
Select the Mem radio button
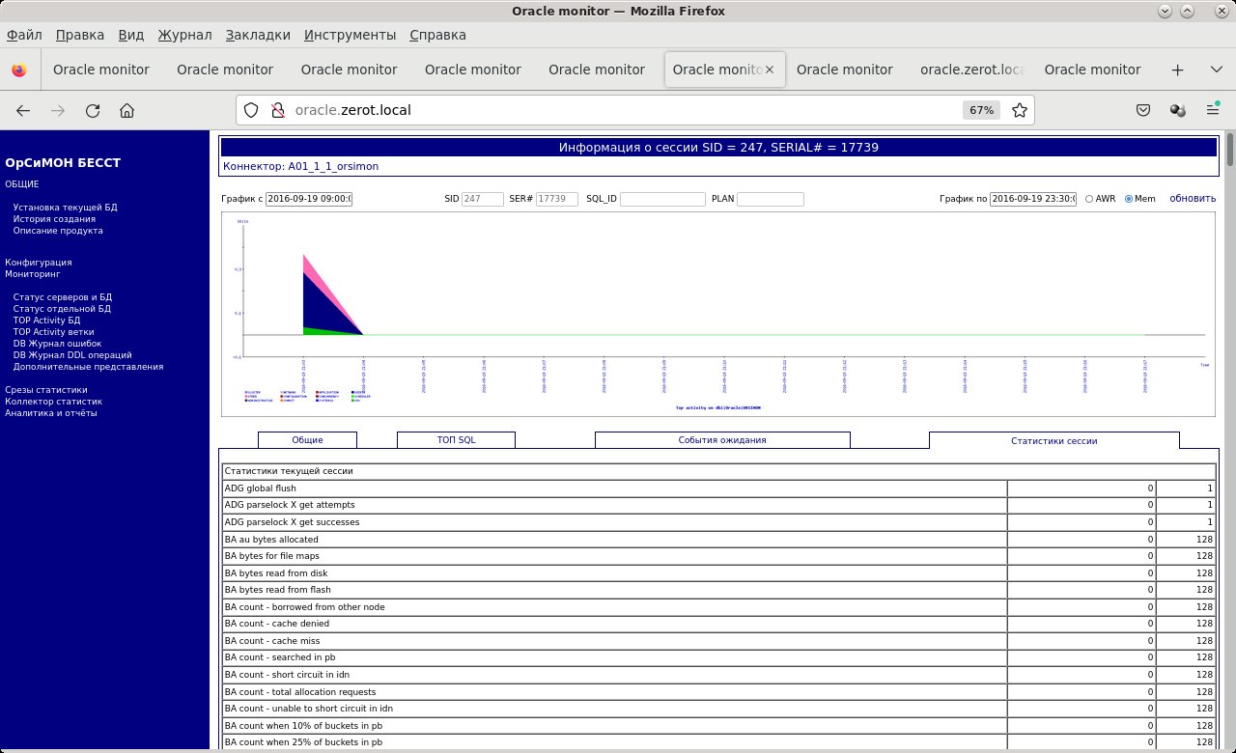[x=1129, y=199]
